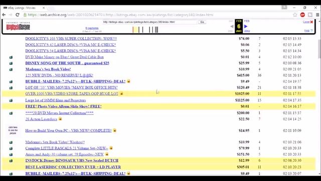Jump to FEB month link in Wayback calendar
The height and width of the screenshot is (181, 321).
[247, 21]
